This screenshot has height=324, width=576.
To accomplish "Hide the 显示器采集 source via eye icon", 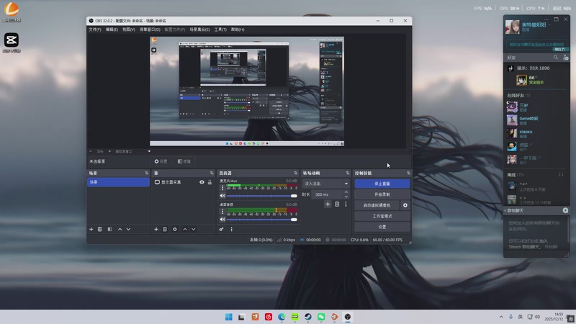I will click(x=202, y=182).
